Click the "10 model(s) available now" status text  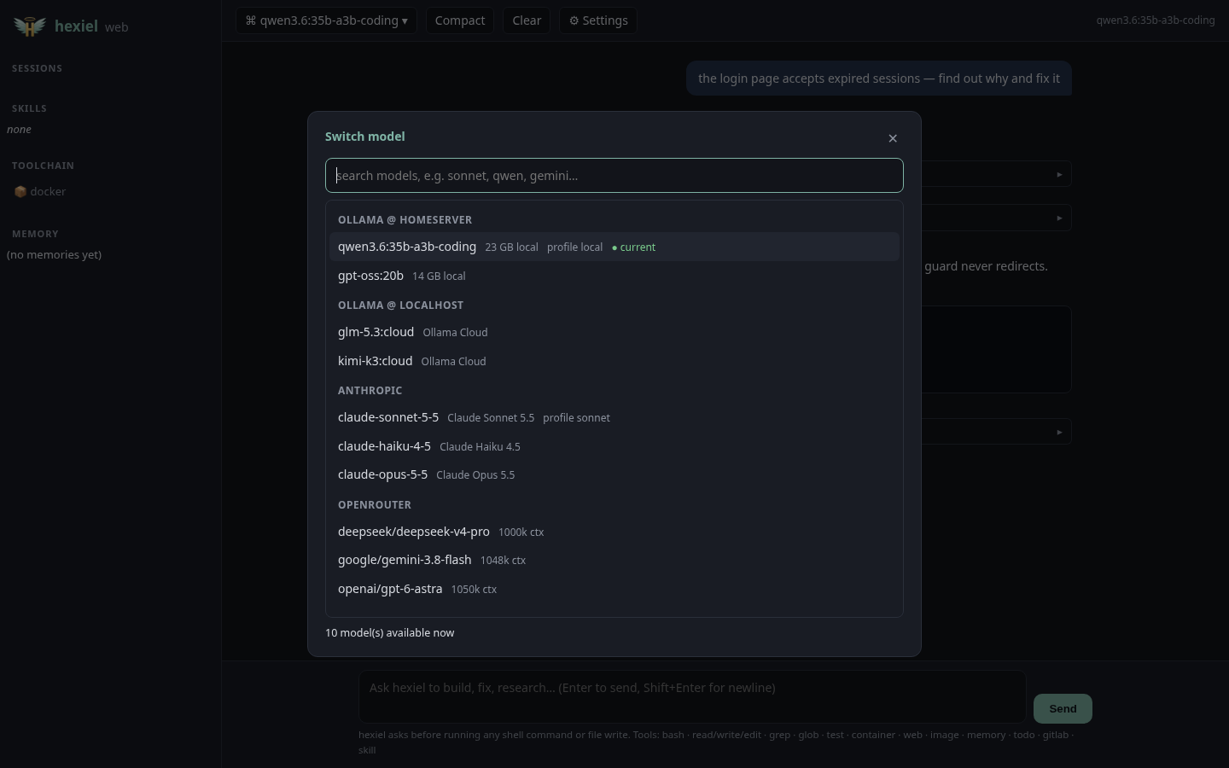(389, 633)
